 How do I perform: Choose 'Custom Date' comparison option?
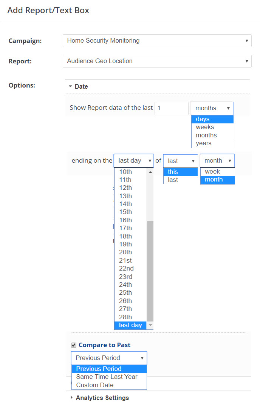tap(95, 385)
